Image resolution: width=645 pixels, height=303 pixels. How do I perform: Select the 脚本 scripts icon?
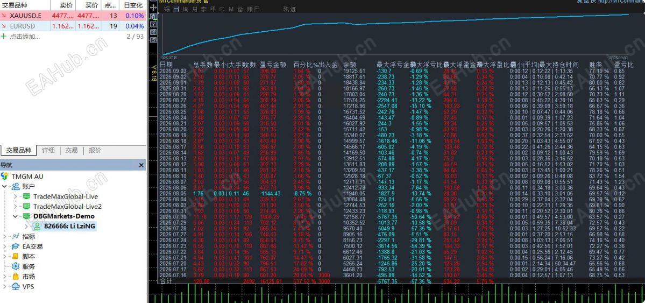pyautogui.click(x=16, y=257)
